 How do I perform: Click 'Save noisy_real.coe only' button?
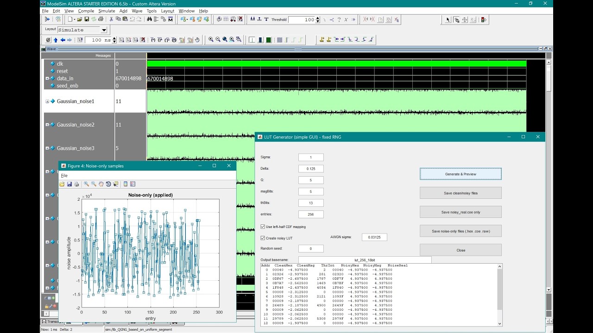pyautogui.click(x=461, y=212)
